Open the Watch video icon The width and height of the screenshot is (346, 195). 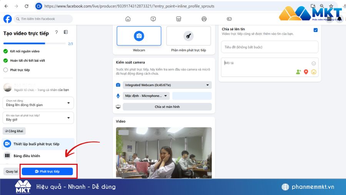pos(153,19)
